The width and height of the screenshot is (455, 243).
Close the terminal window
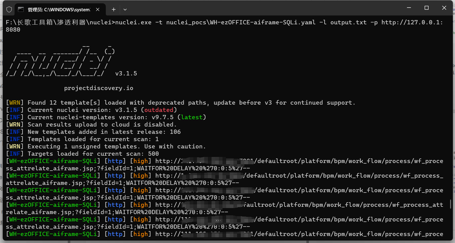click(444, 8)
